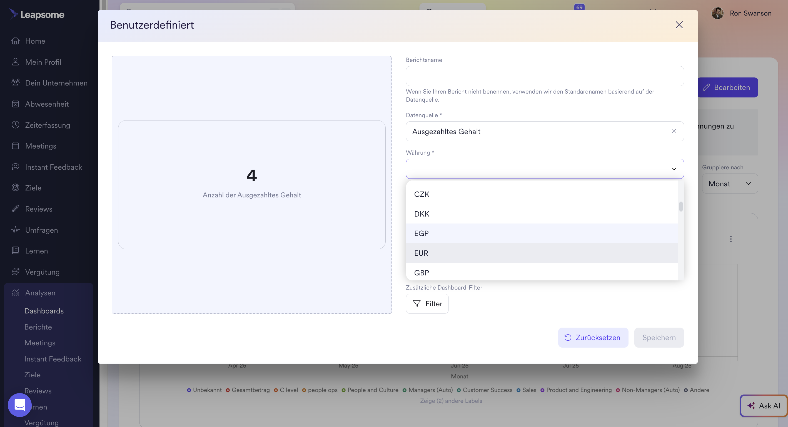The height and width of the screenshot is (427, 788).
Task: Open the Ask AI assistant
Action: pyautogui.click(x=763, y=406)
